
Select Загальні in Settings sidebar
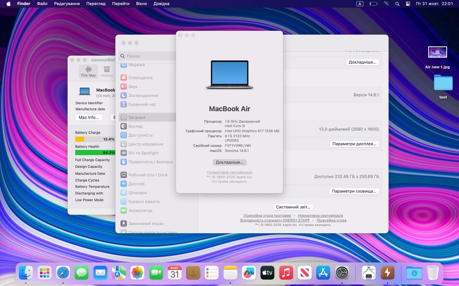[x=147, y=117]
